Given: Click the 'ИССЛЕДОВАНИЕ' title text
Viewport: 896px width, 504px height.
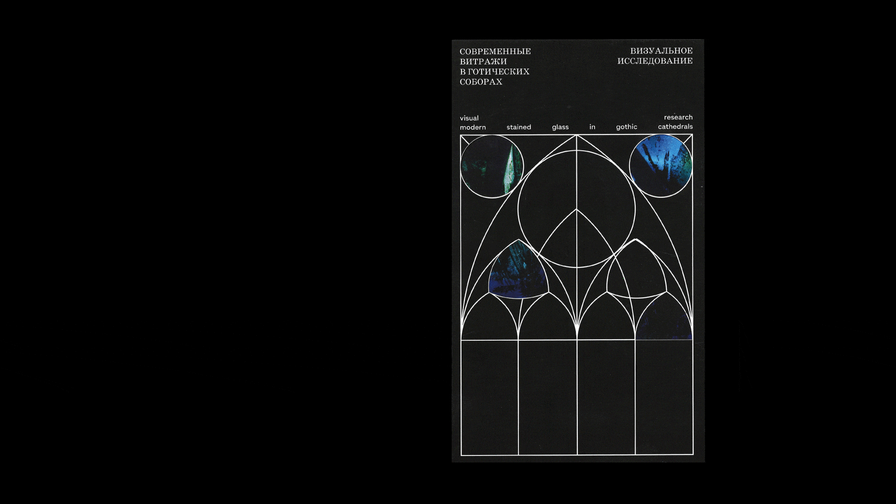Looking at the screenshot, I should (654, 61).
